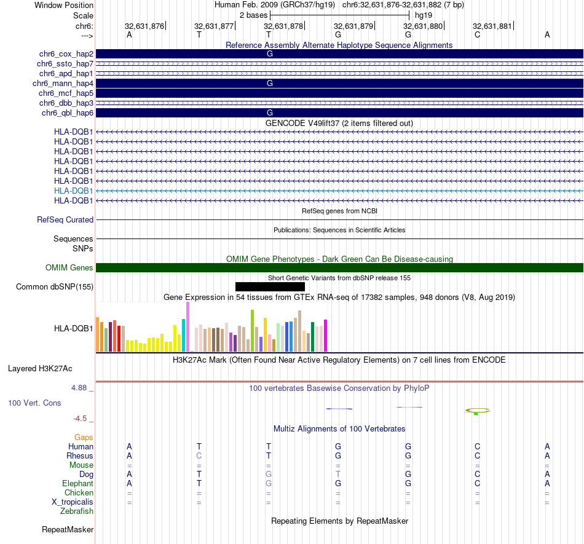Click the green PhyloP conservation blip
Screen dimensions: 584x544
(x=476, y=413)
